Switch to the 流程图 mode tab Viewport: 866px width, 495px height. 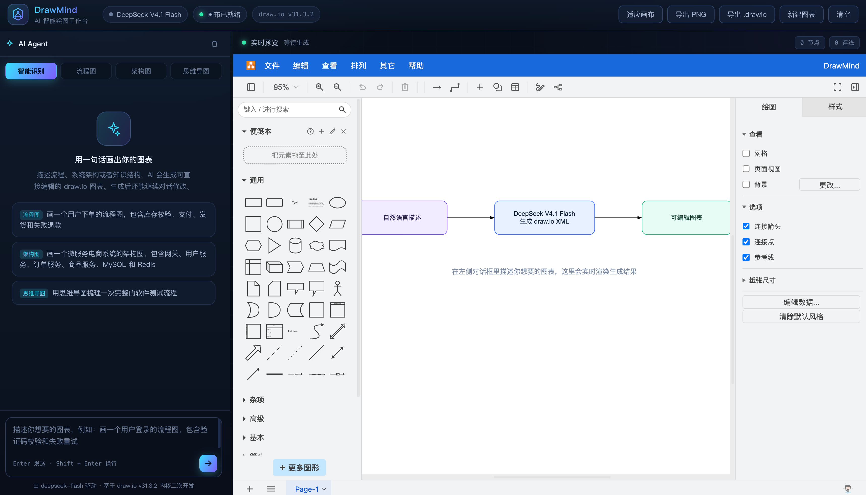tap(86, 71)
